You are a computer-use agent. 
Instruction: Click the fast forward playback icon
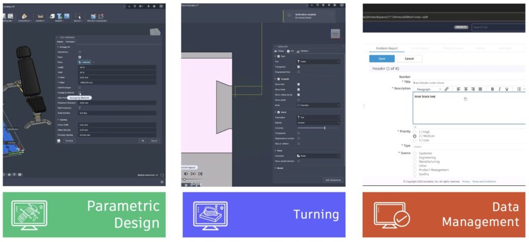point(193,173)
